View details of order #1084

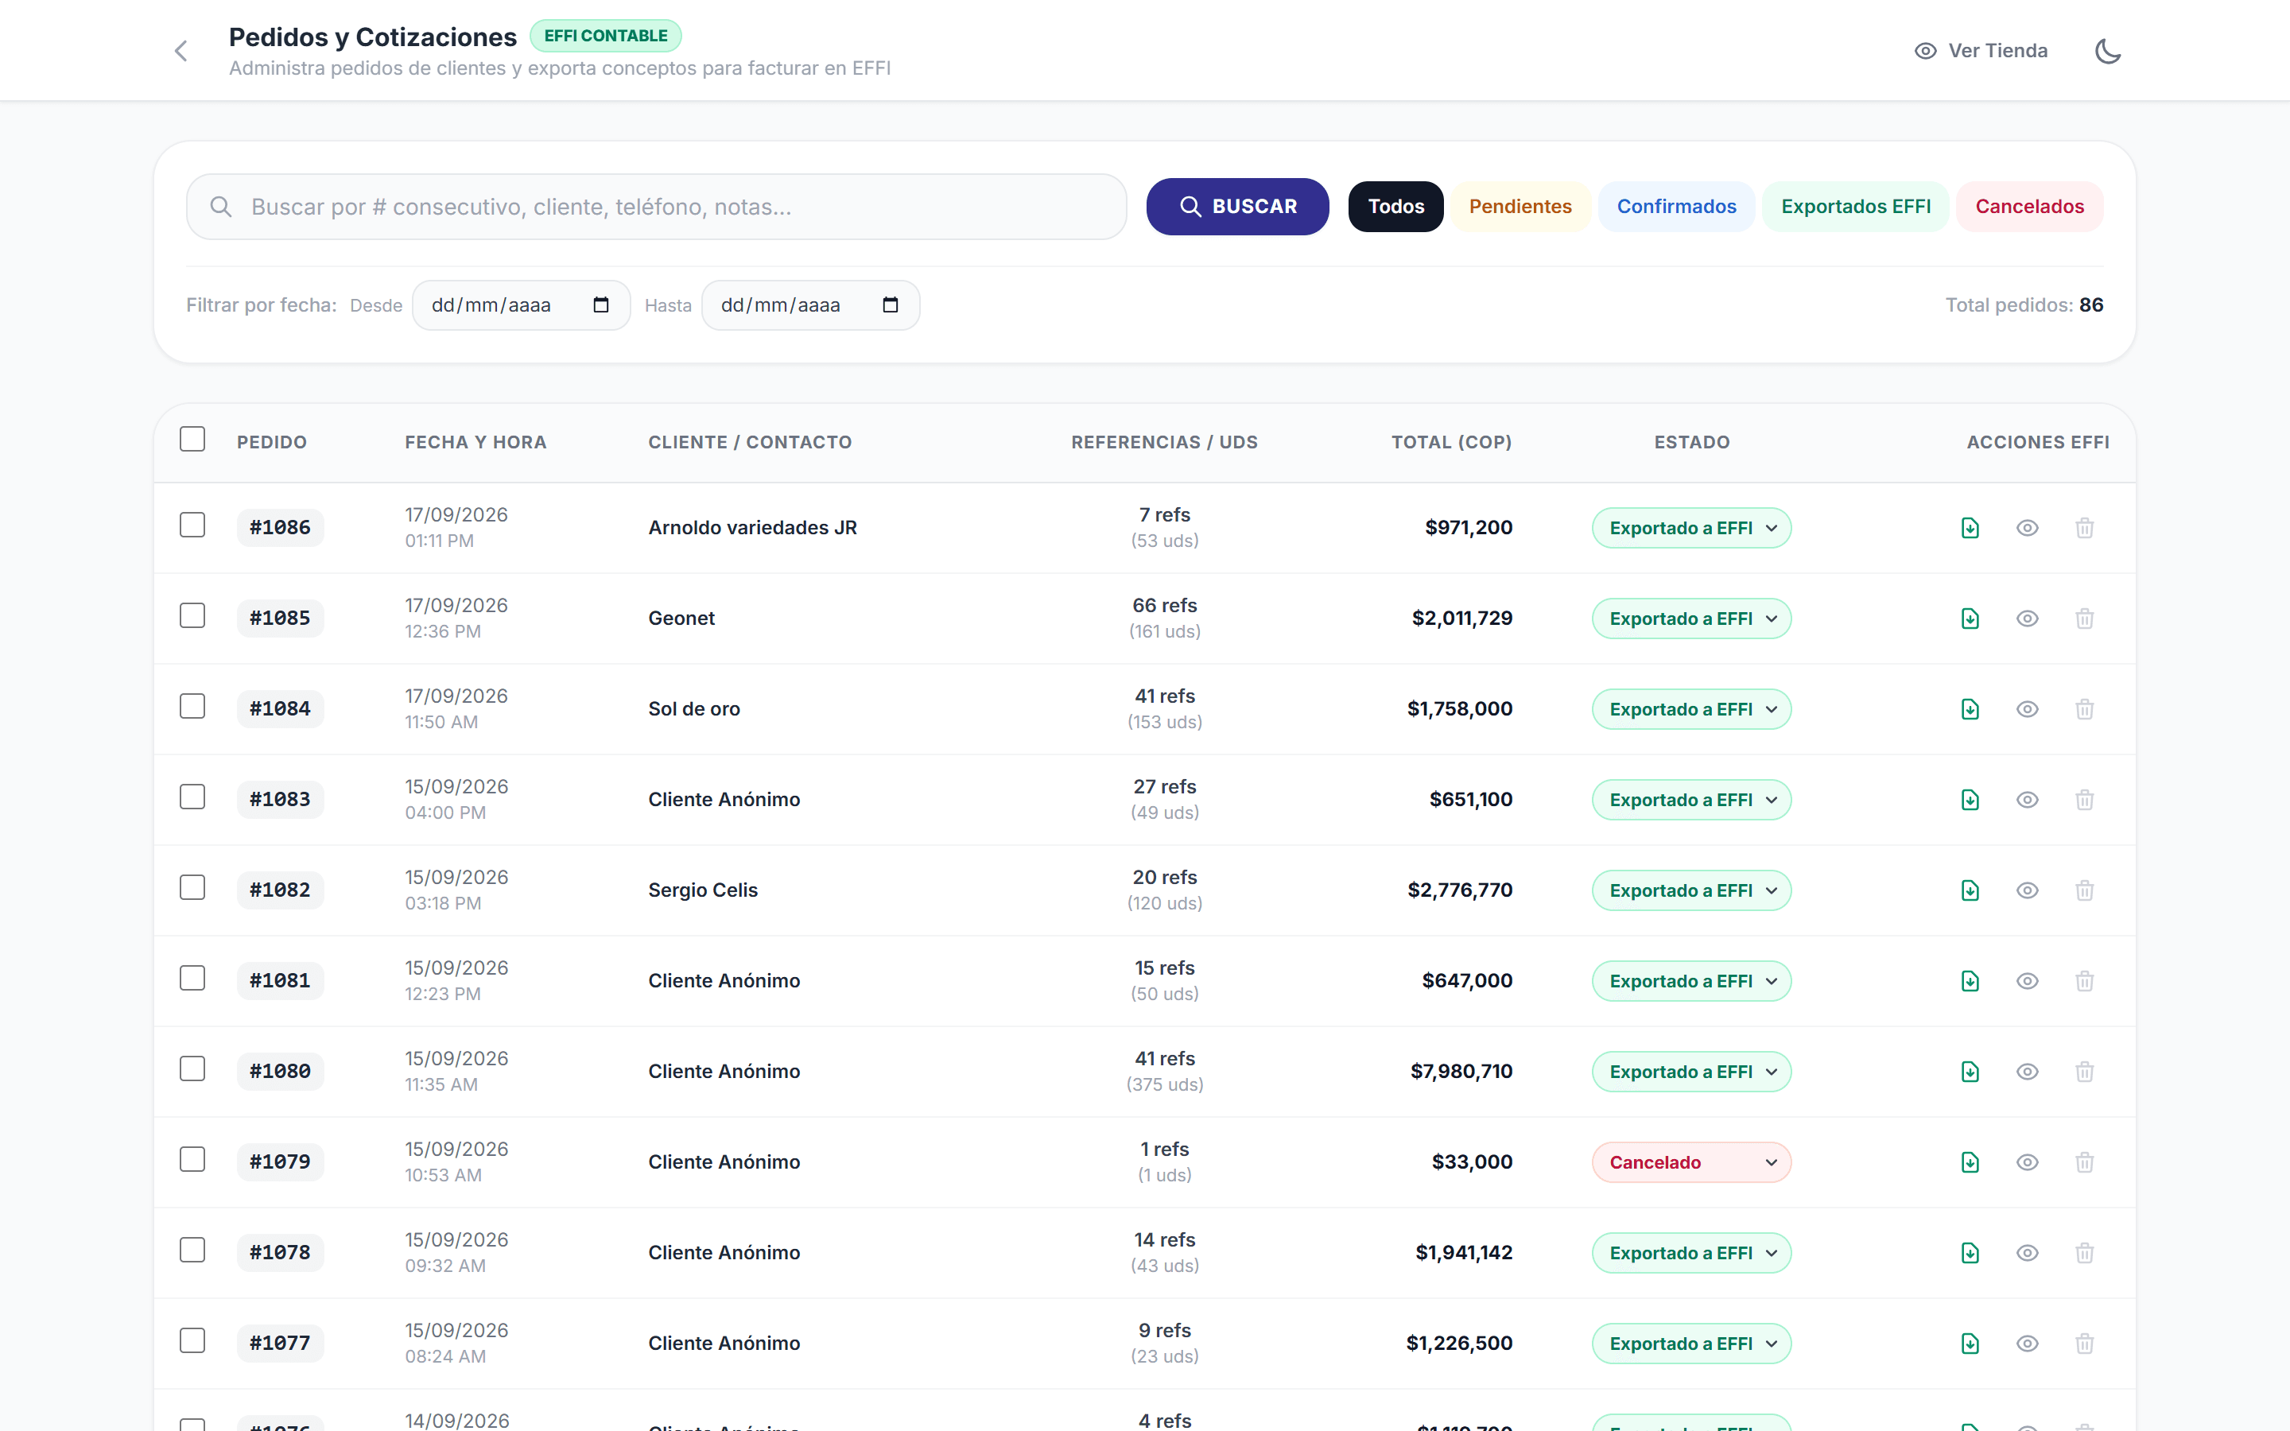click(2027, 710)
